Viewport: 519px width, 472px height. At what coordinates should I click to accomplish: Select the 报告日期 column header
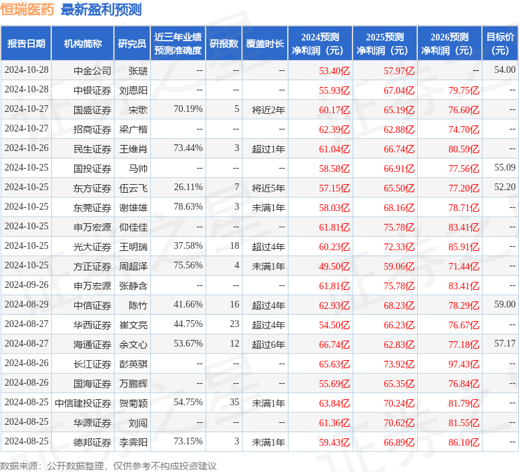coord(26,43)
